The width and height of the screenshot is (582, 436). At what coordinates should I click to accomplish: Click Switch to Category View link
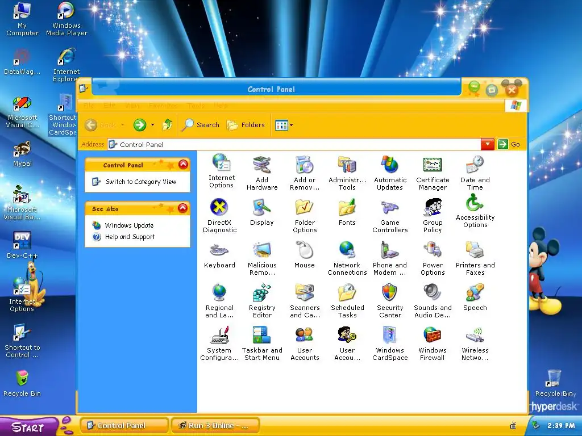(141, 182)
